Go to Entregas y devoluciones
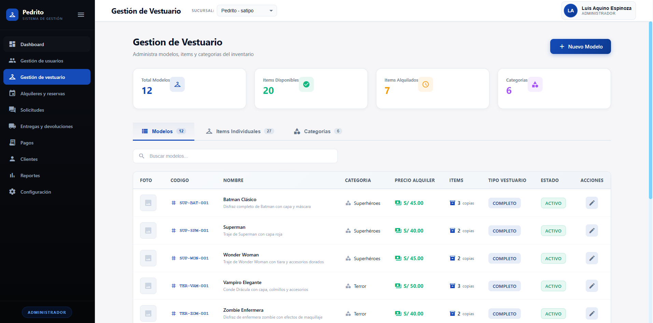653x323 pixels. click(x=46, y=126)
